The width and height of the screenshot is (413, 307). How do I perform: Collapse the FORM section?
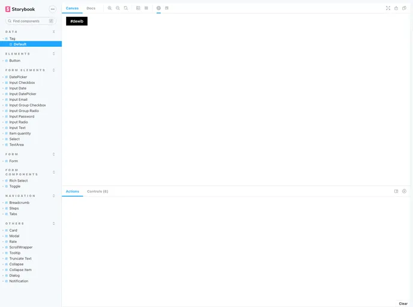tap(54, 154)
